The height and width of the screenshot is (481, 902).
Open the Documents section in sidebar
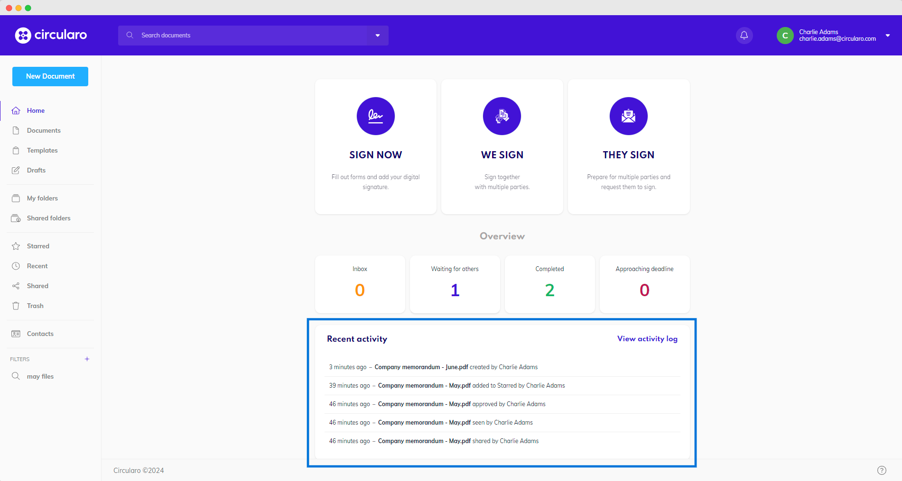pos(44,130)
